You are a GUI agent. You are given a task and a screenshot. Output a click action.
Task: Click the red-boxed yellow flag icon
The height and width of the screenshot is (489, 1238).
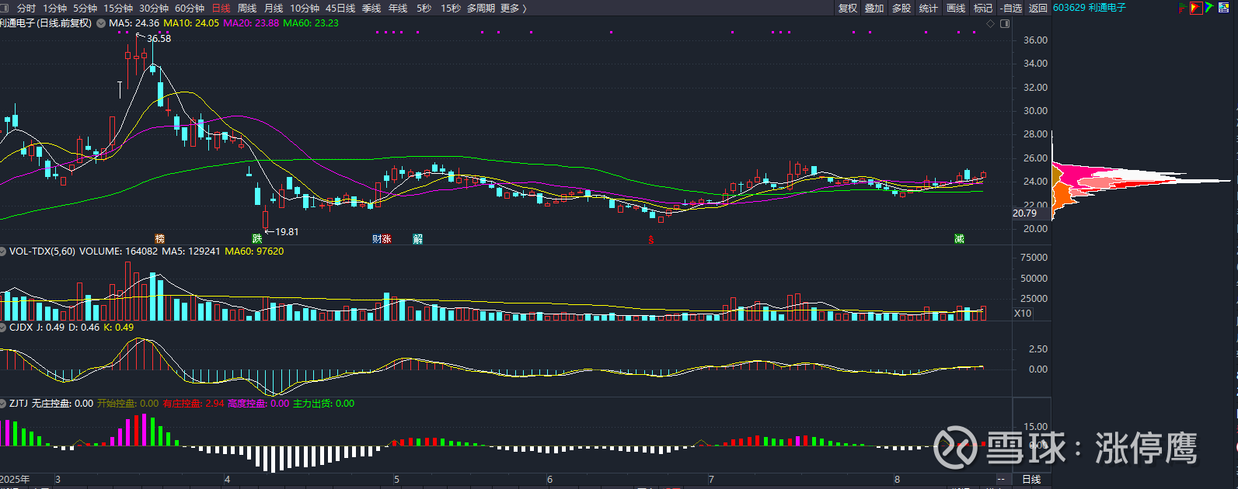(1196, 8)
